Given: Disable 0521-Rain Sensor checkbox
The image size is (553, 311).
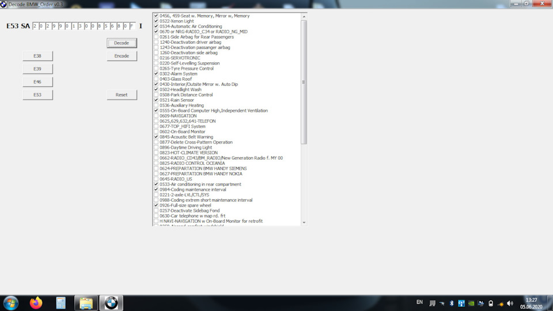Looking at the screenshot, I should [156, 100].
